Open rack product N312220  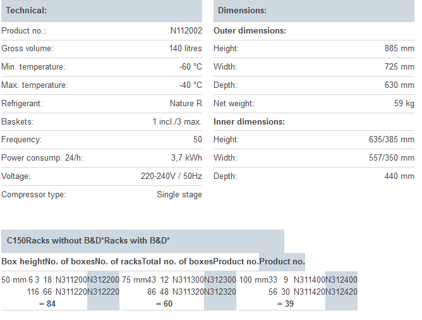pyautogui.click(x=103, y=292)
